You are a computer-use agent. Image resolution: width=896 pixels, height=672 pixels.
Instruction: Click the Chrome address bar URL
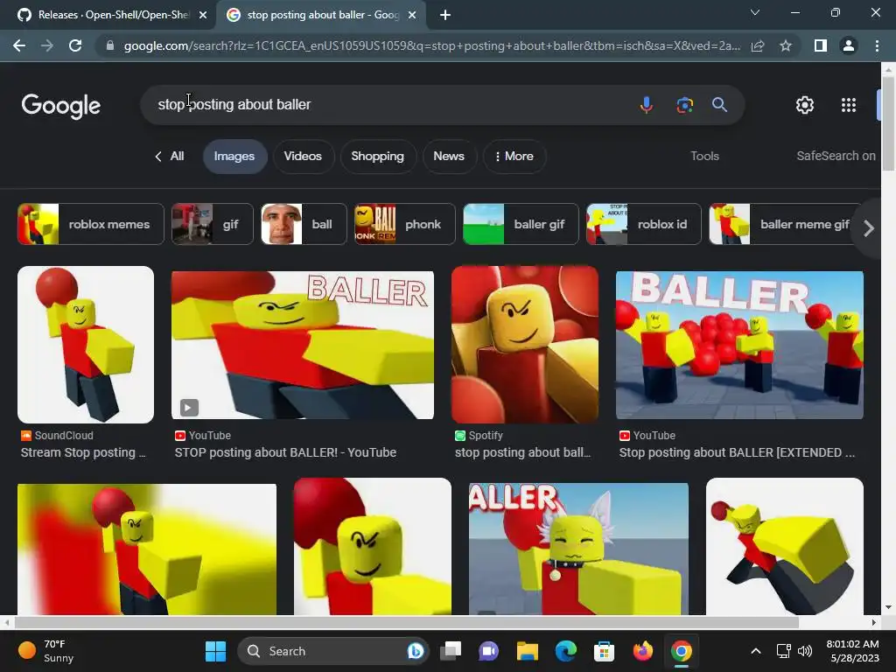point(431,45)
